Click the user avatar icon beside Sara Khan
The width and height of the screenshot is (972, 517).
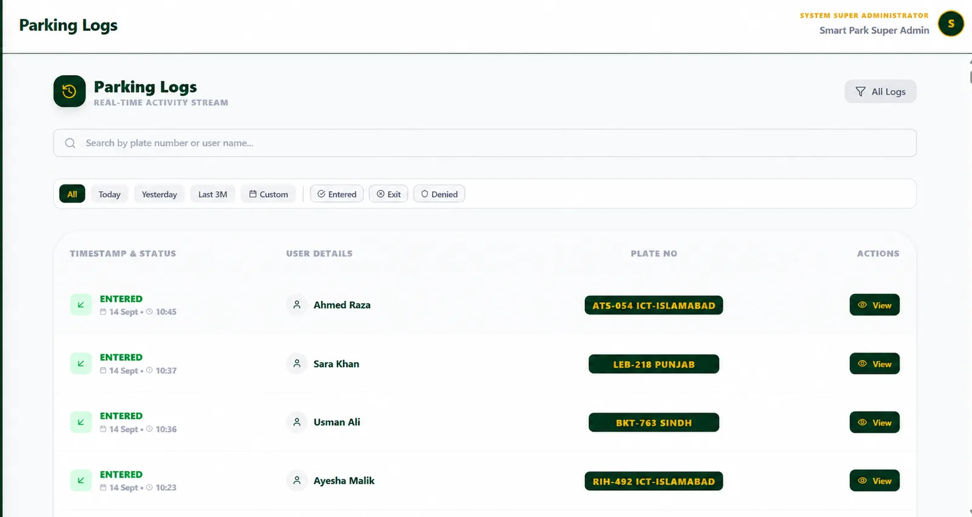tap(297, 363)
